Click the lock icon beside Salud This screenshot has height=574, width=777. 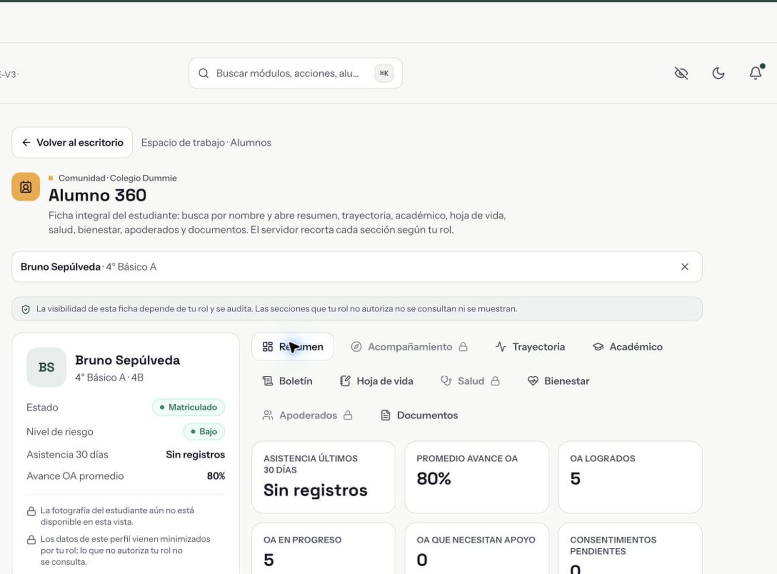click(495, 381)
